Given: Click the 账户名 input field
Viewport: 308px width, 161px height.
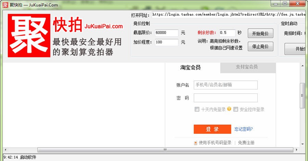Looking at the screenshot, I should [x=226, y=85].
